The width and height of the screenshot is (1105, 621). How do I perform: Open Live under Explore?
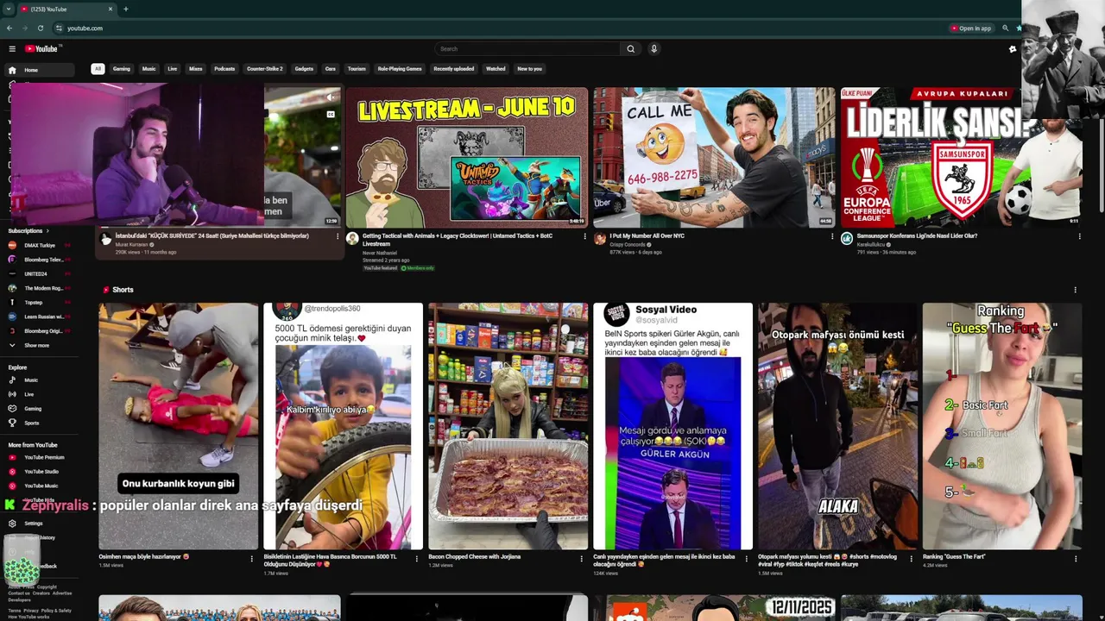41,394
